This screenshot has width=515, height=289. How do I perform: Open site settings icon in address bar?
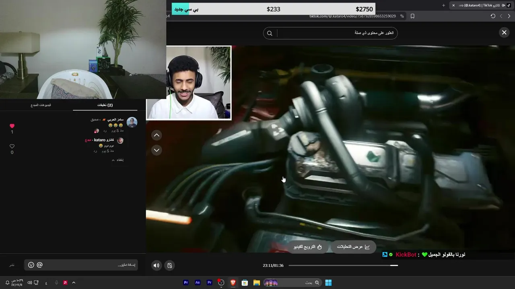402,16
